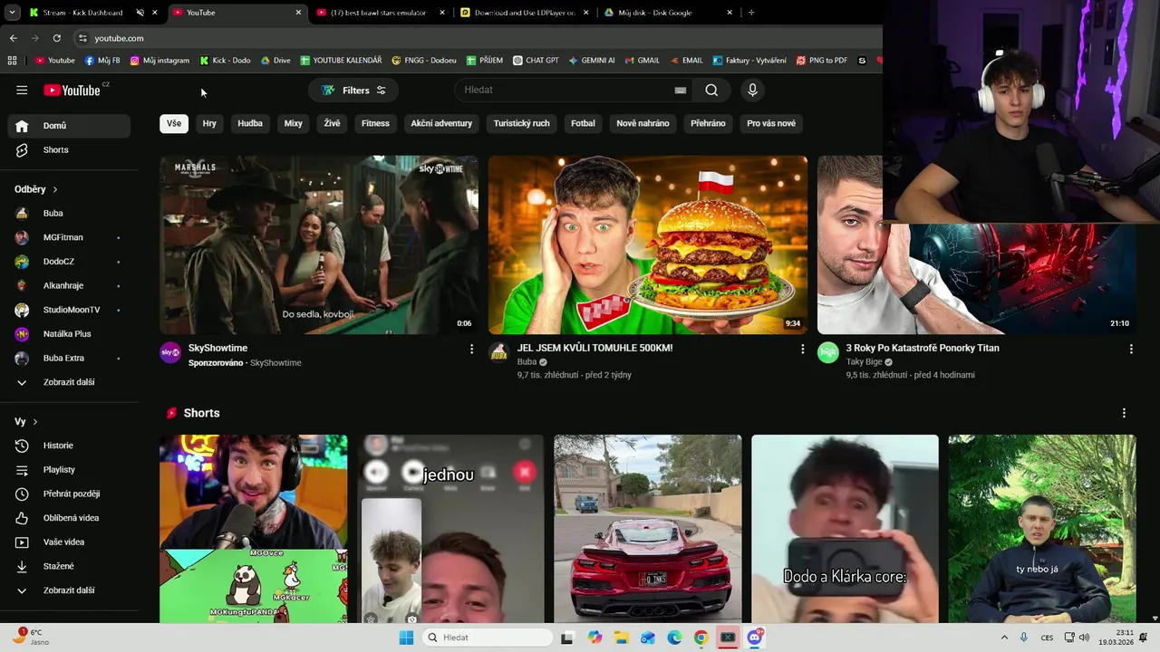Open CHAT GPT bookmark

pos(536,61)
